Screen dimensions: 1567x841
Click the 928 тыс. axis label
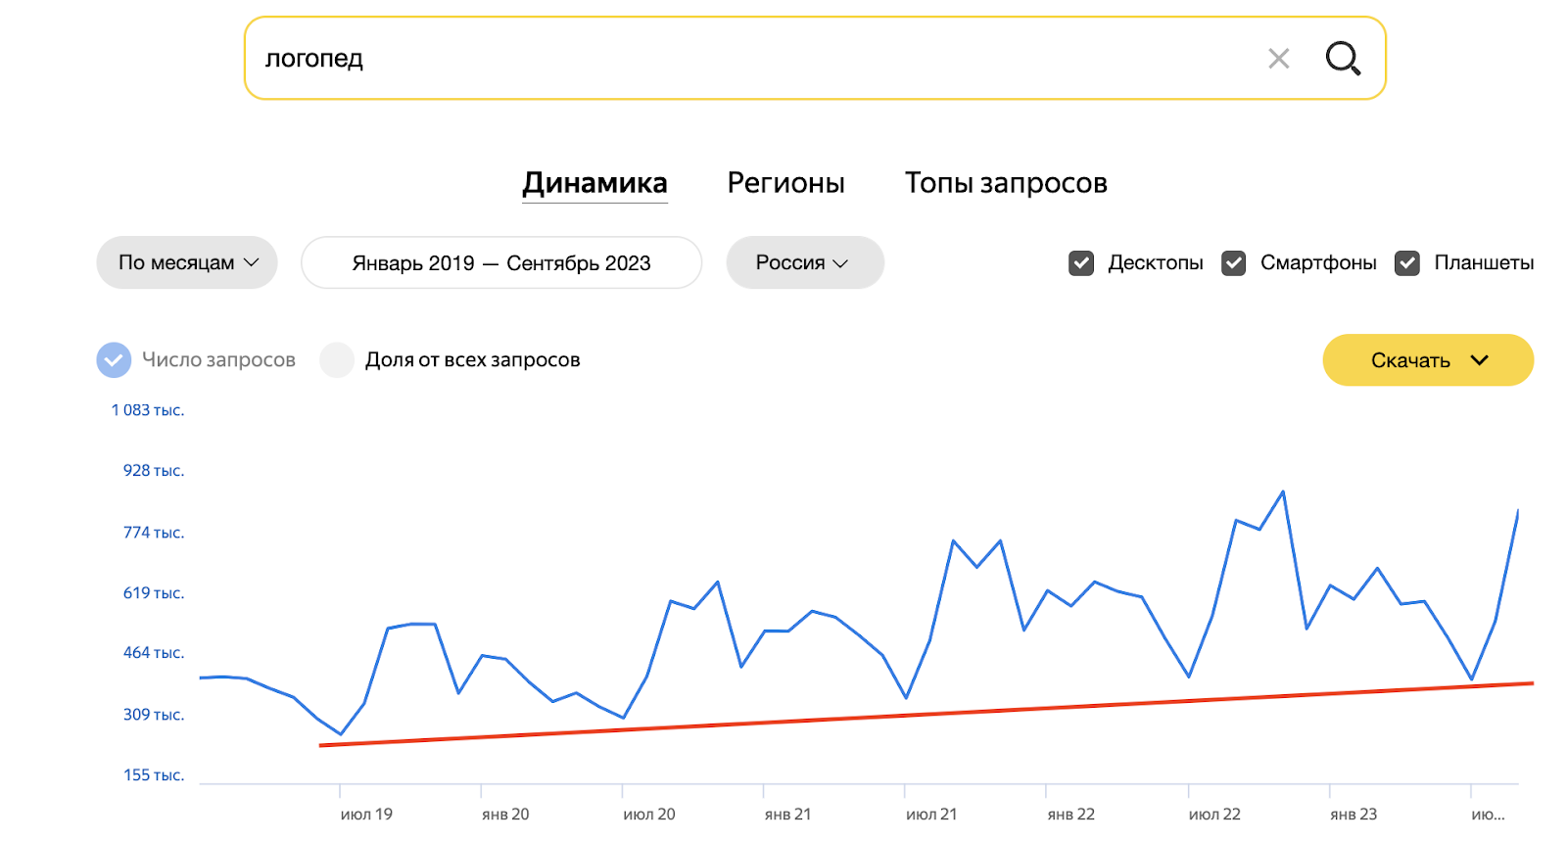154,471
